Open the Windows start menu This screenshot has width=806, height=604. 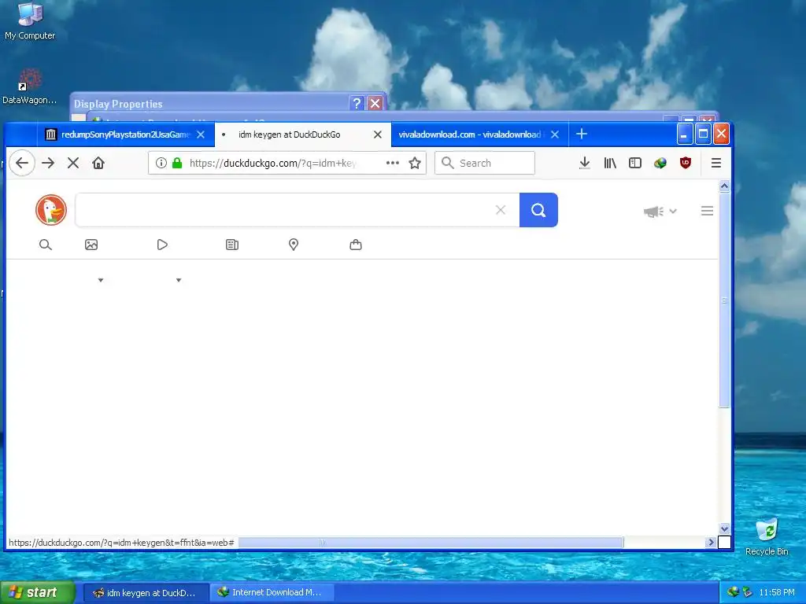click(38, 593)
